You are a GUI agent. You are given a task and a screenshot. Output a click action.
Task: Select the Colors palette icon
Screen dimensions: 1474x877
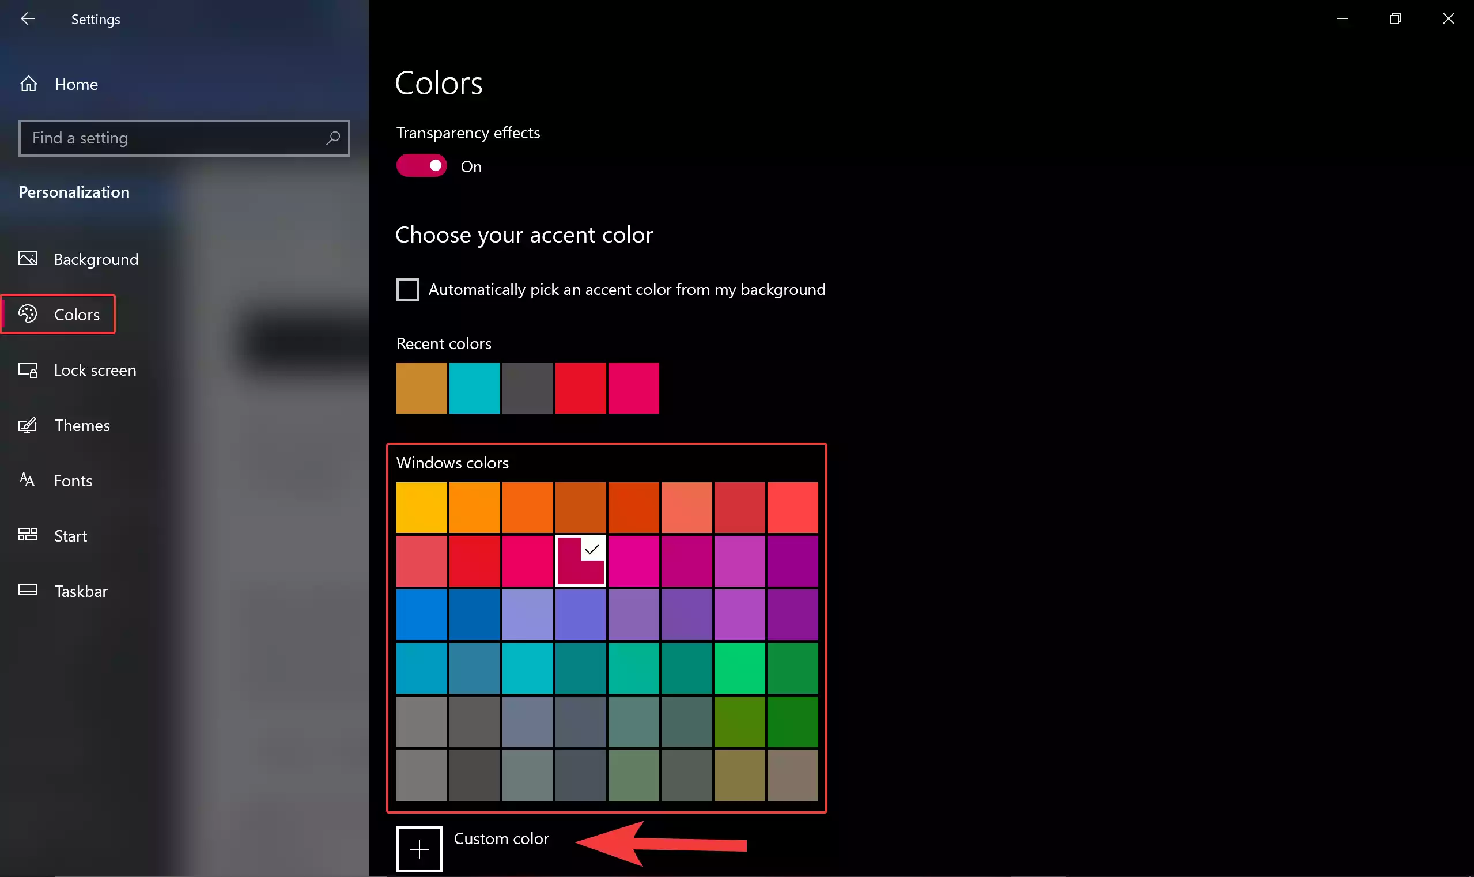[x=27, y=314]
